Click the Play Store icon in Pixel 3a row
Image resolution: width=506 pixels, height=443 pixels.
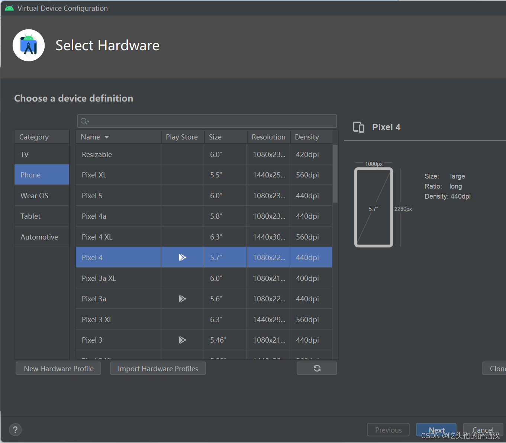pos(183,299)
